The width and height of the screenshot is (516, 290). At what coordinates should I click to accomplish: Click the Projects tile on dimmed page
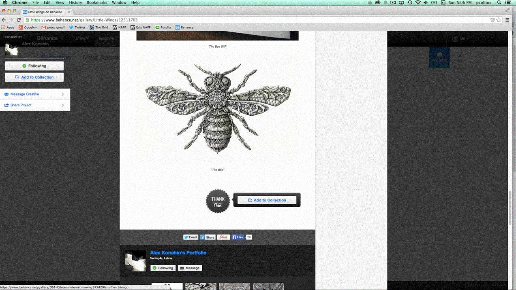click(x=439, y=57)
